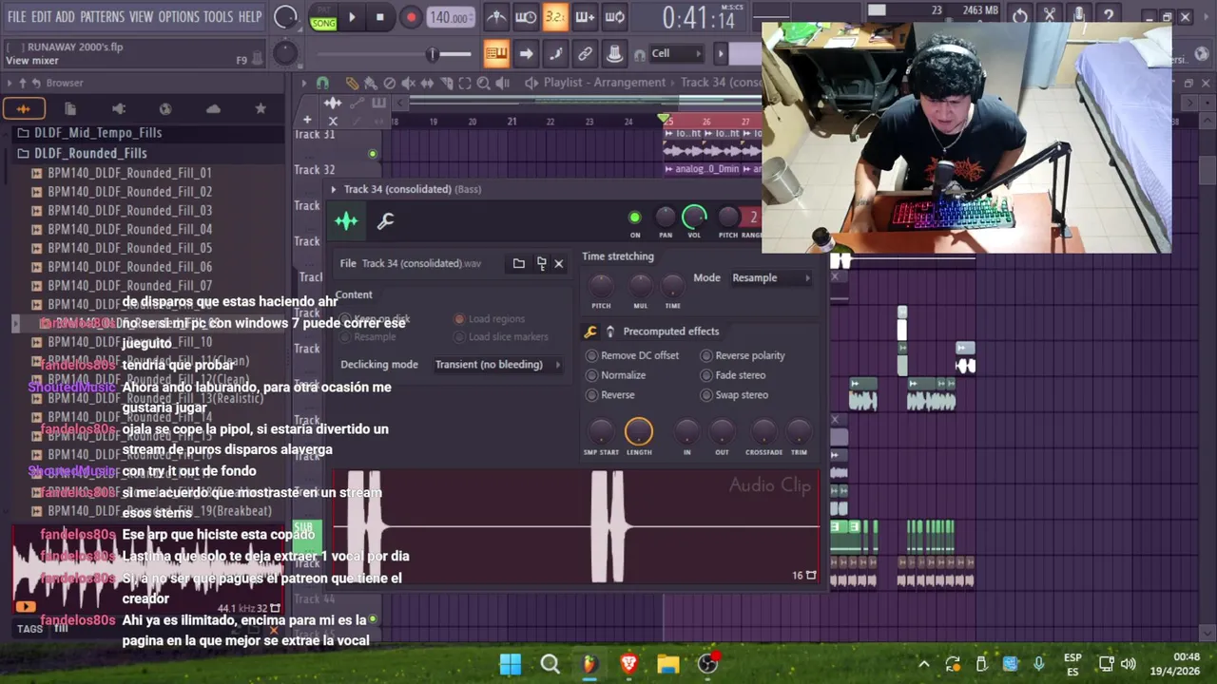1217x684 pixels.
Task: Toggle wait for input to start playing
Action: tap(526, 16)
